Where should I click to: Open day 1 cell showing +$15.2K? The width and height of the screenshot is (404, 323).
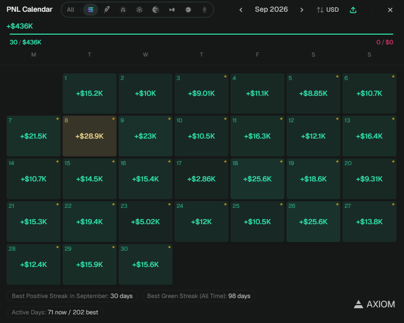(90, 93)
